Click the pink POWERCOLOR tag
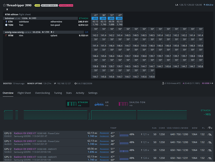 pyautogui.click(x=66, y=6)
